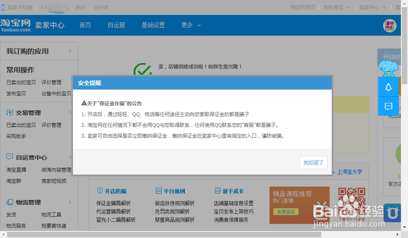The height and width of the screenshot is (238, 408).
Task: Expand the 交易管理 section chevron
Action: pyautogui.click(x=70, y=113)
